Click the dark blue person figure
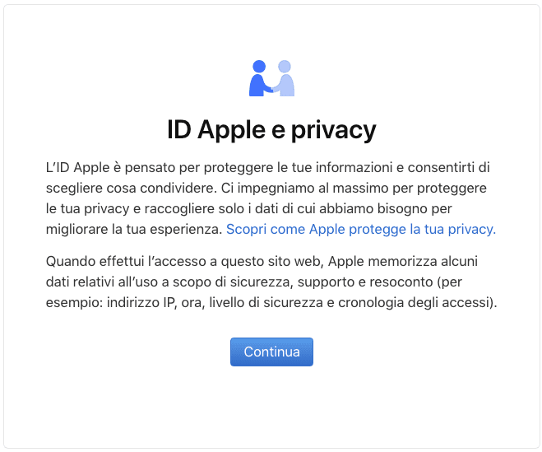This screenshot has height=452, width=542. point(260,78)
